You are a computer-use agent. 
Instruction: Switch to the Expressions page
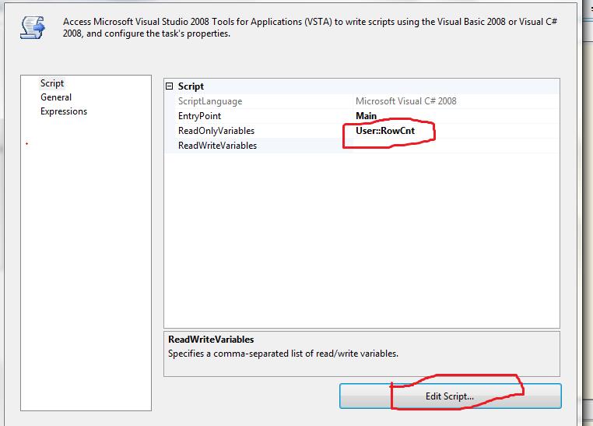coord(64,111)
